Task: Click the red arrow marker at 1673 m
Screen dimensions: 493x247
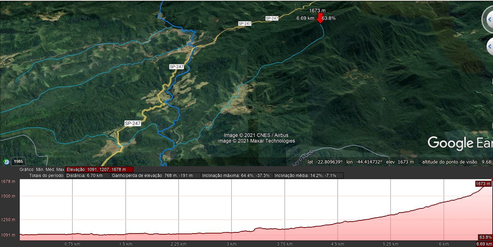Action: [320, 18]
